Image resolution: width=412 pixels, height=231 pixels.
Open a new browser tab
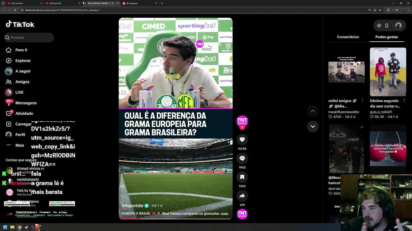click(x=162, y=3)
